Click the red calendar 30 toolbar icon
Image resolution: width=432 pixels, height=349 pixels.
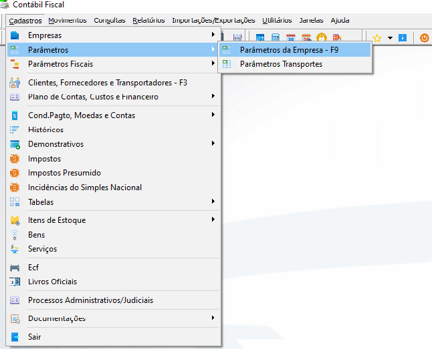click(291, 37)
